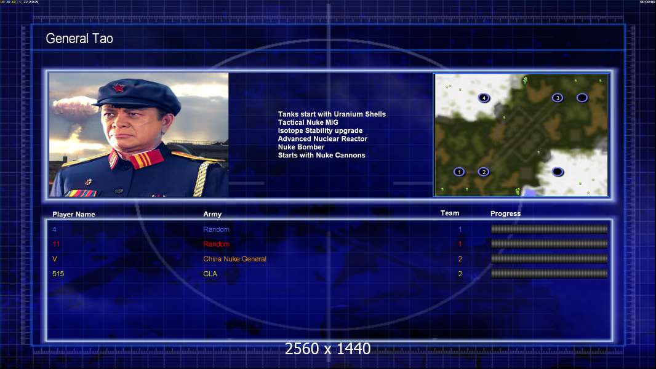Image resolution: width=656 pixels, height=369 pixels.
Task: Click player name '515'
Action: 58,274
